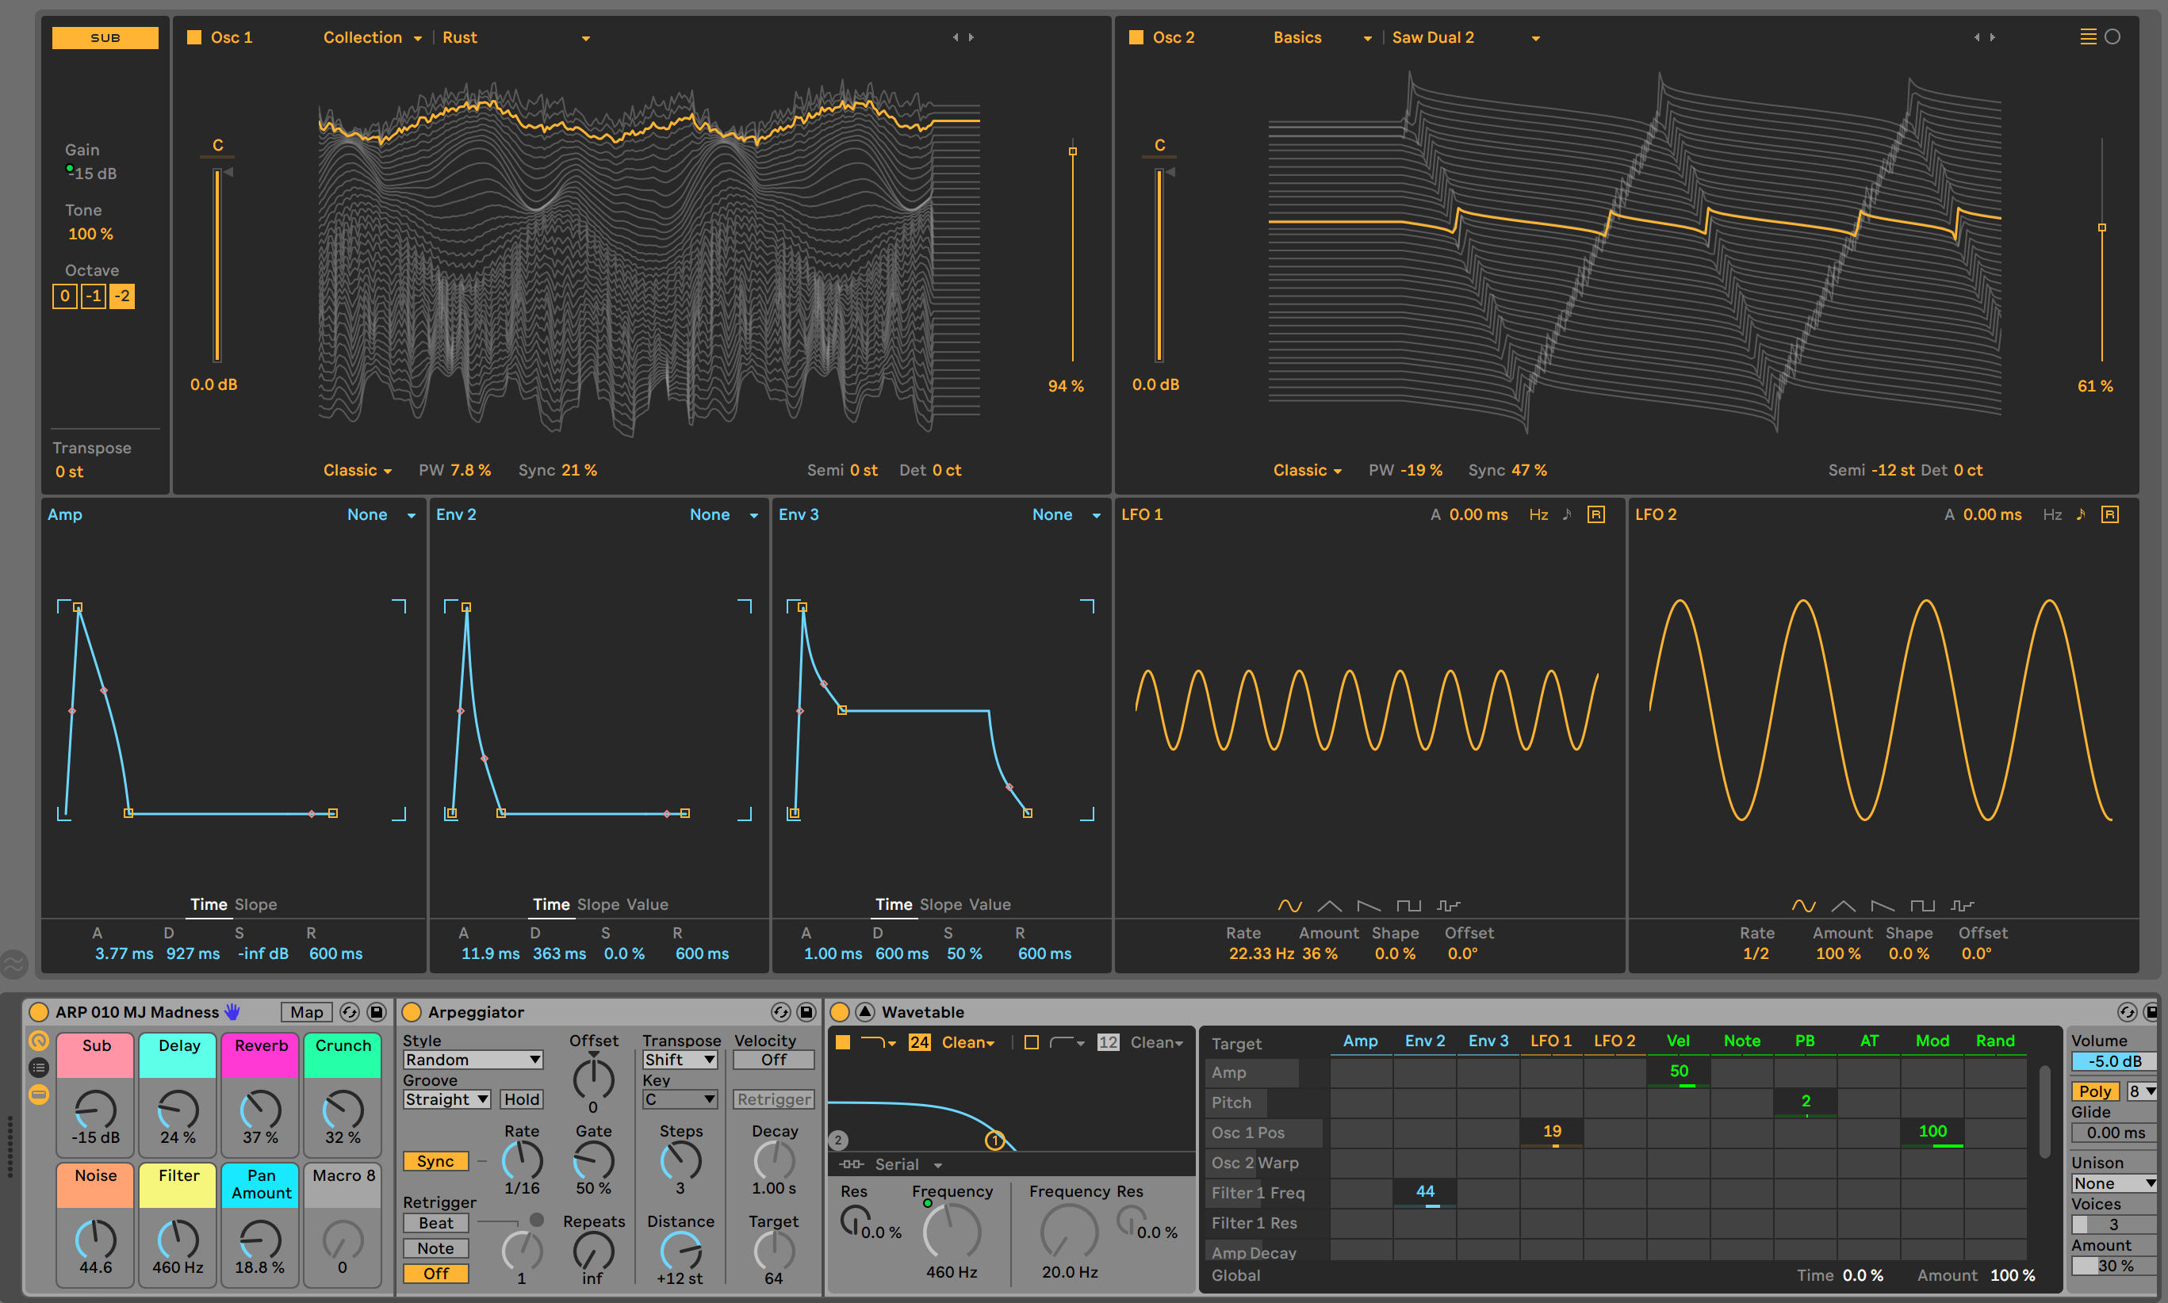This screenshot has width=2168, height=1303.
Task: Select the square LFO 1 waveform shape icon
Action: click(x=1408, y=905)
